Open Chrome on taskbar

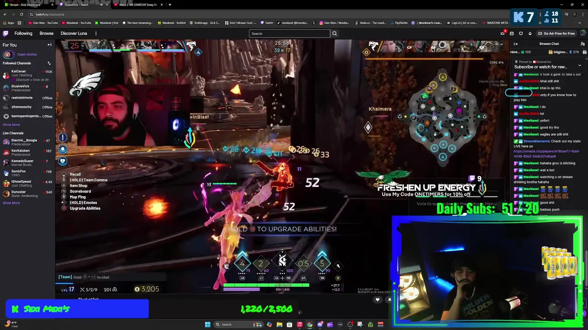click(x=310, y=324)
